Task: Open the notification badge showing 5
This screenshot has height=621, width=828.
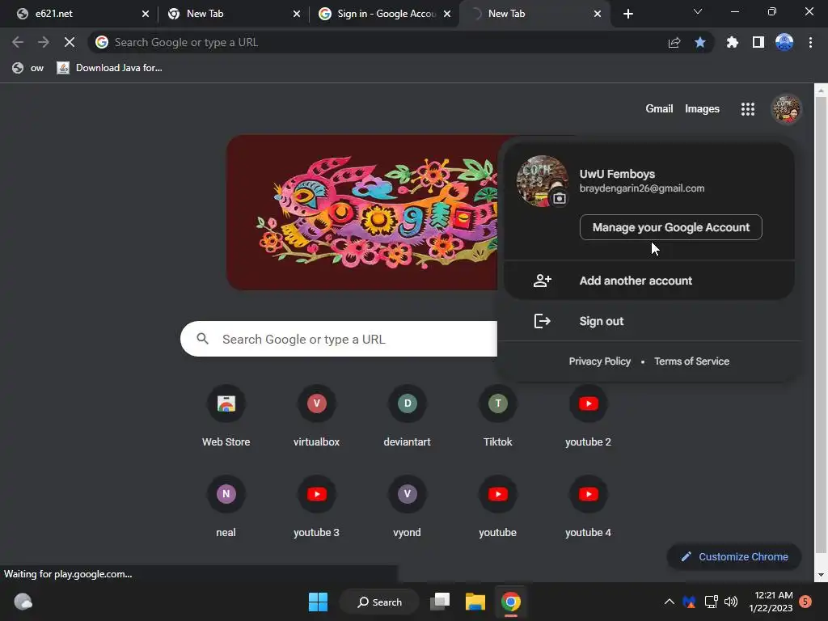Action: point(805,602)
